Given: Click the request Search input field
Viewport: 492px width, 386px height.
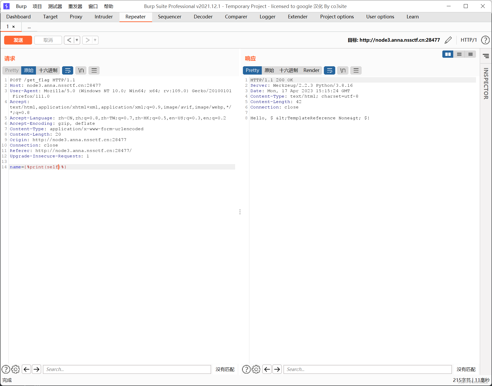Looking at the screenshot, I should (x=127, y=369).
